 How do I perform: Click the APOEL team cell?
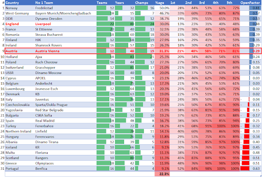[x=40, y=78]
